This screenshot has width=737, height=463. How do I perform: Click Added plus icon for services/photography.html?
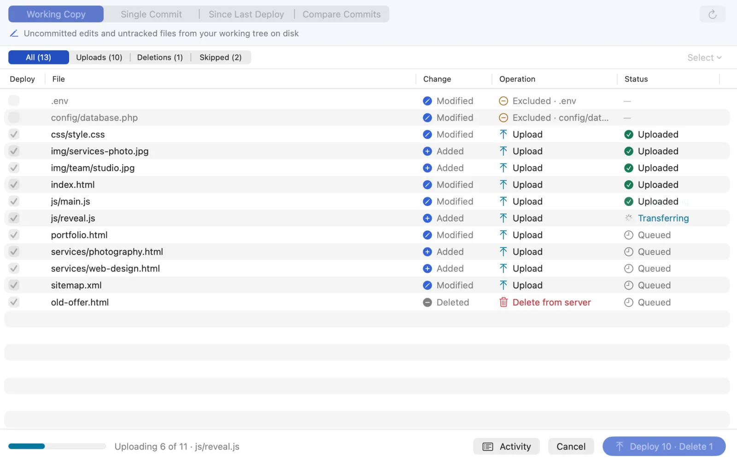(x=427, y=252)
